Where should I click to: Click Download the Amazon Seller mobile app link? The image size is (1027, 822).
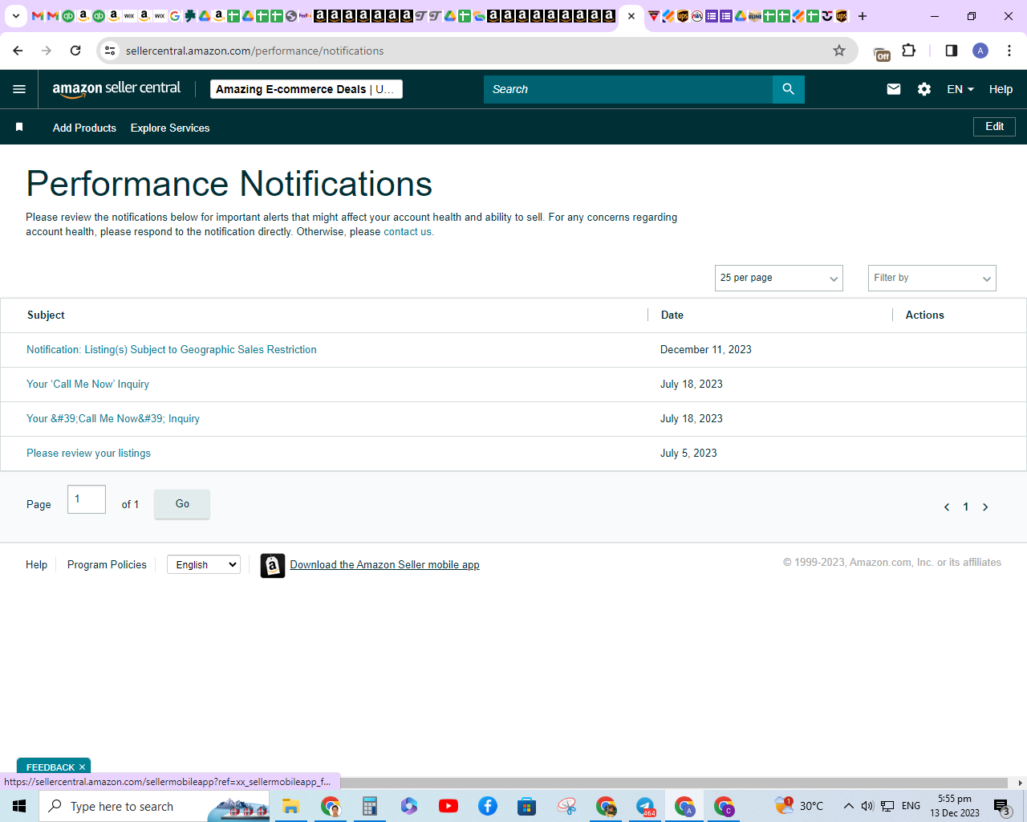[x=384, y=565]
